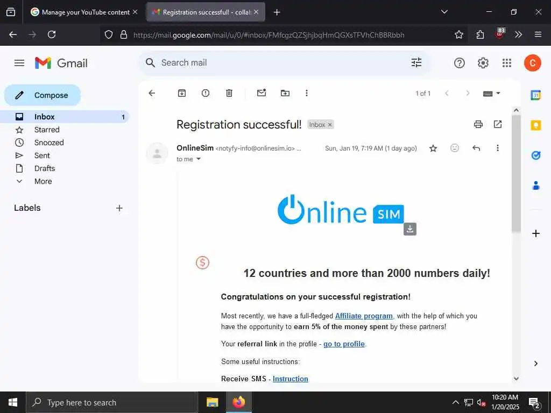551x413 pixels.
Task: Toggle the Gmail main menu hamburger
Action: 19,63
